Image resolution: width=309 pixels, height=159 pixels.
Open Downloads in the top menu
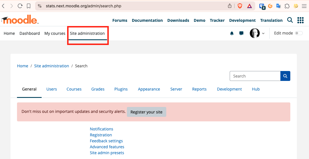178,20
